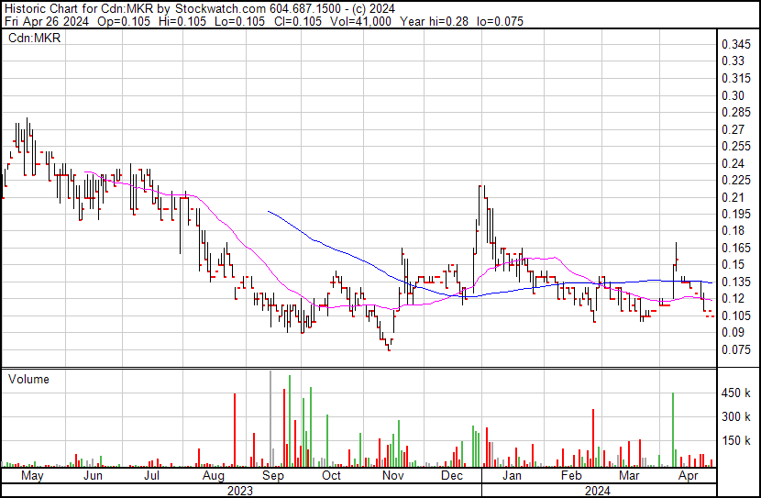Click the 0.345 price axis label
This screenshot has width=761, height=498.
(x=735, y=45)
